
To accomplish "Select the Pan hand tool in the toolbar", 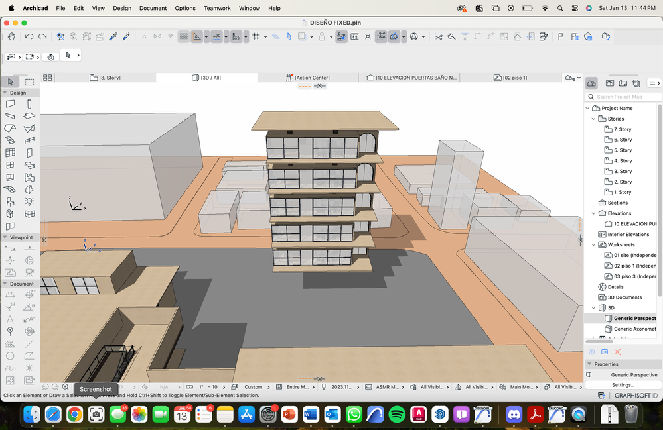I will point(11,36).
